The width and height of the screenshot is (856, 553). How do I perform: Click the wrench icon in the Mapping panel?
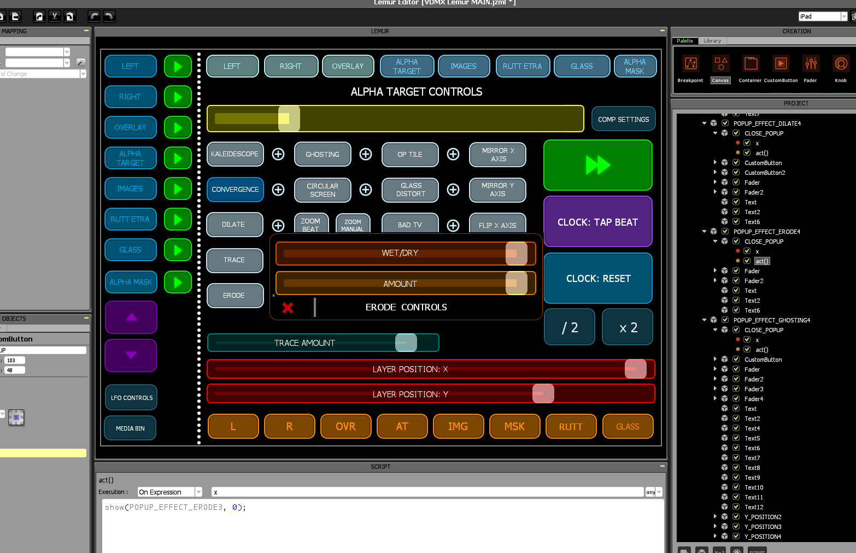80,62
